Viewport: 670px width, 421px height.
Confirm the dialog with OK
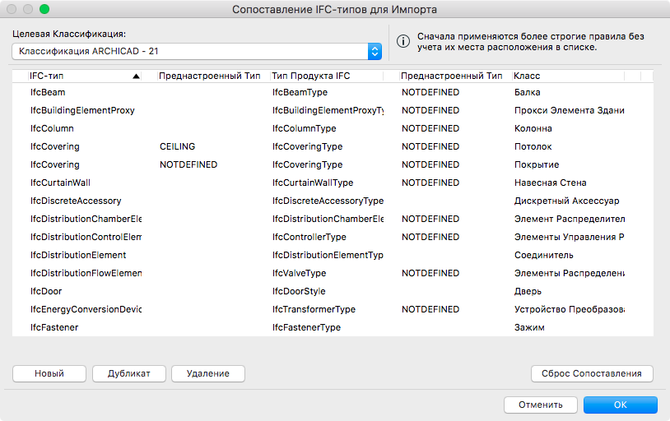pyautogui.click(x=620, y=405)
